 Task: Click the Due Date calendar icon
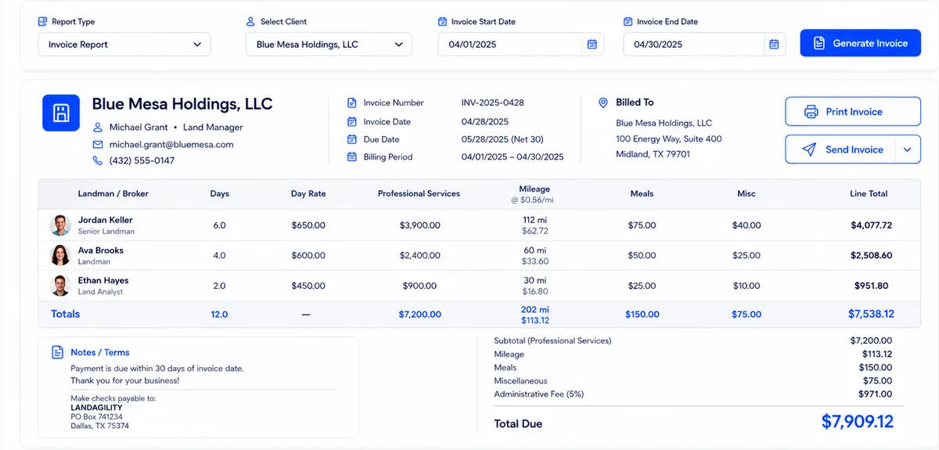[x=351, y=139]
